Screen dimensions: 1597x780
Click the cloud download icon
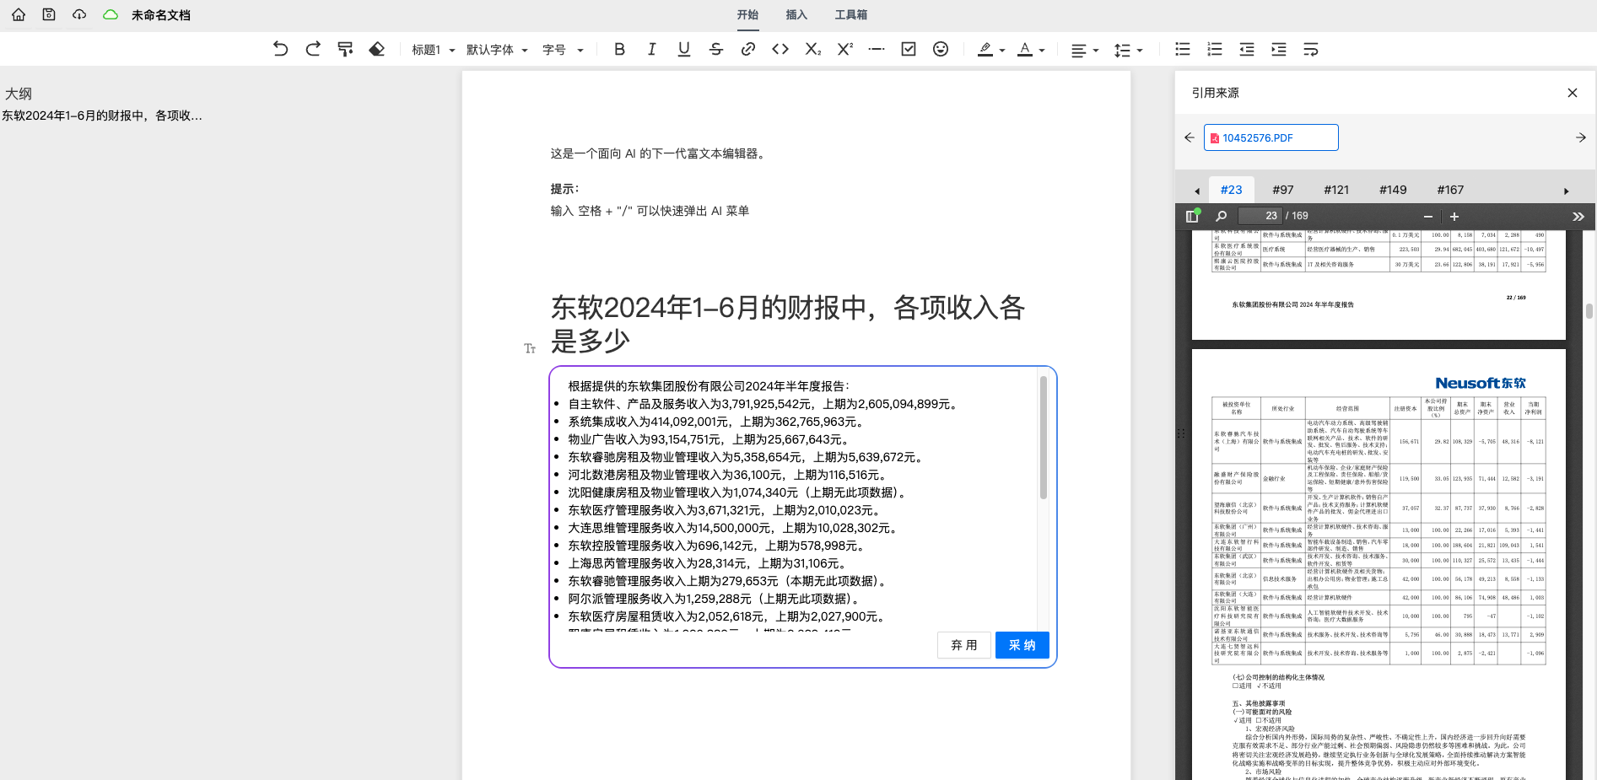79,15
